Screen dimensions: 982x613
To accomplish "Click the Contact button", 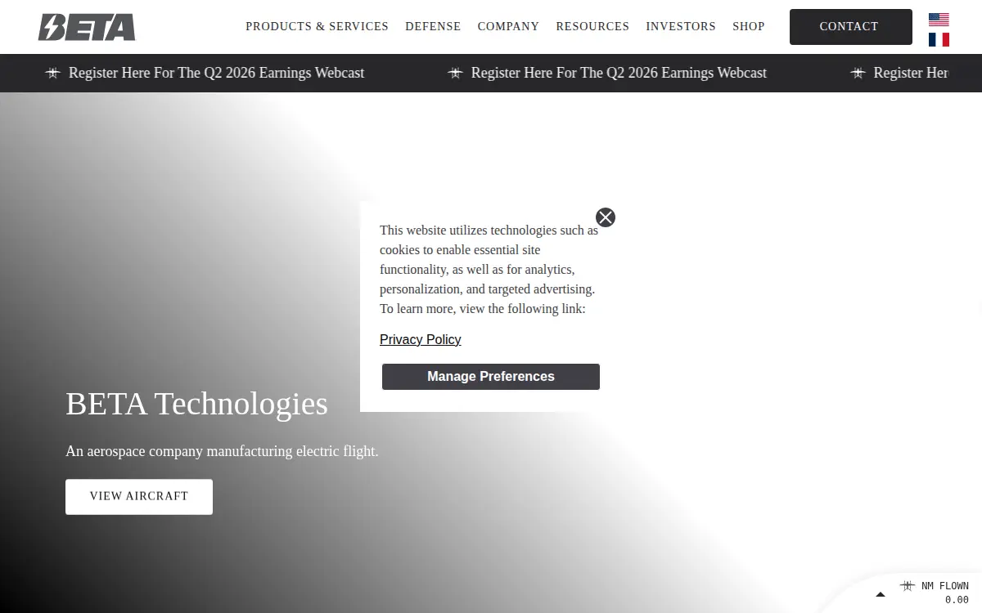I will click(x=851, y=27).
